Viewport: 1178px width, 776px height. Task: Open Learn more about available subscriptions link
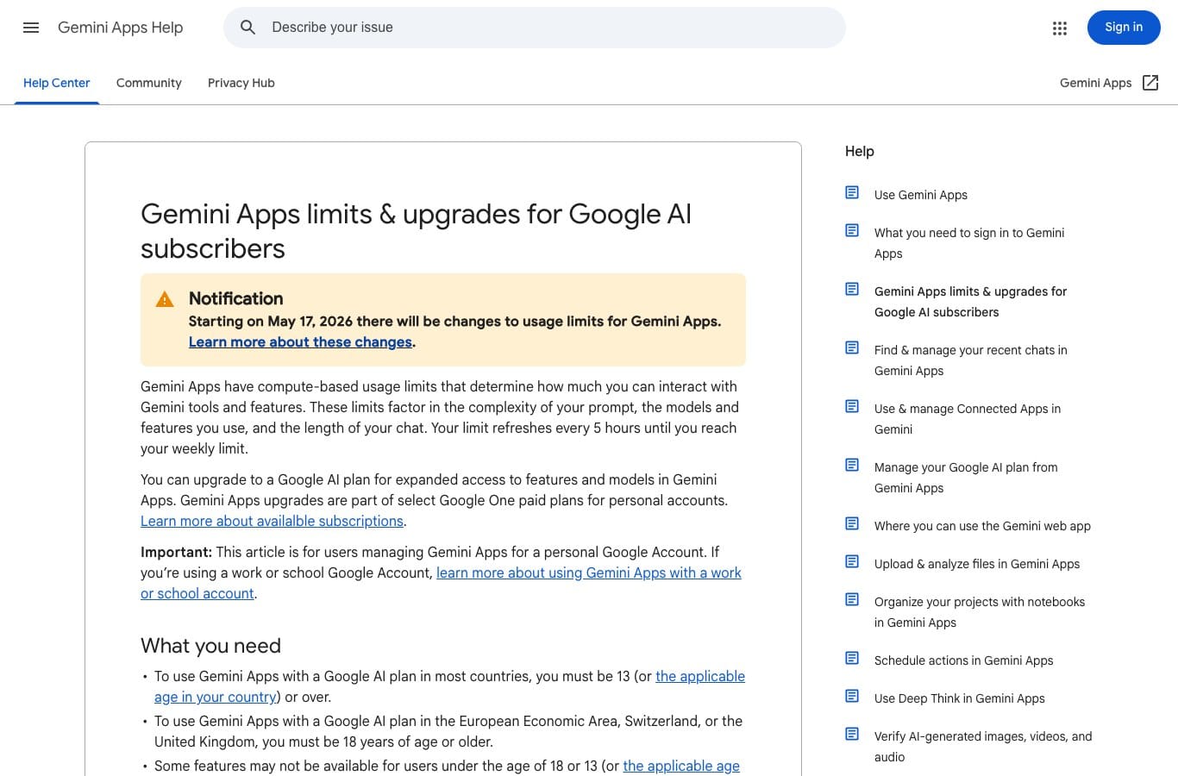272,522
